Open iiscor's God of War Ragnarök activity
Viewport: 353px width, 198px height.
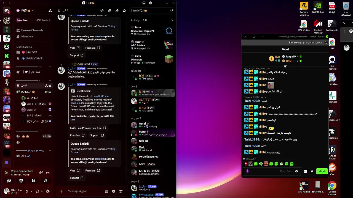pyautogui.click(x=152, y=31)
